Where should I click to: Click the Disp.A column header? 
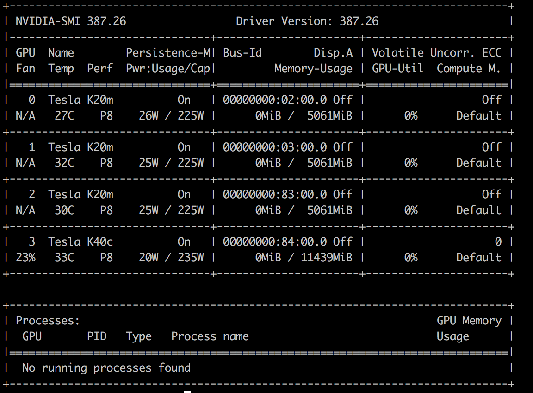333,53
